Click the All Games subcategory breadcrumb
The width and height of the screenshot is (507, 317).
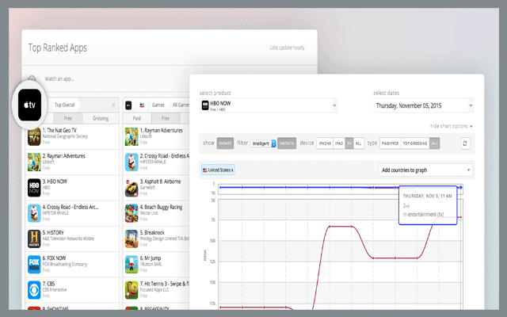[x=181, y=105]
